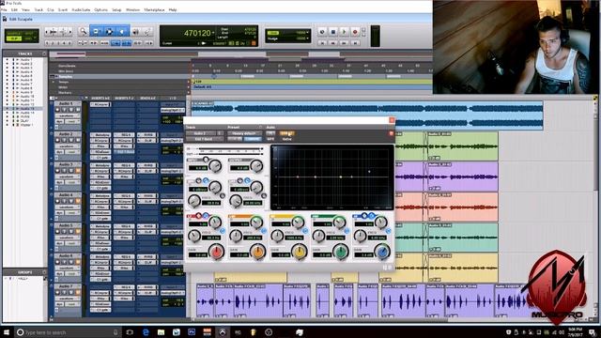Image resolution: width=601 pixels, height=338 pixels.
Task: Select the Zoomer tool in the toolbar
Action: (83, 31)
